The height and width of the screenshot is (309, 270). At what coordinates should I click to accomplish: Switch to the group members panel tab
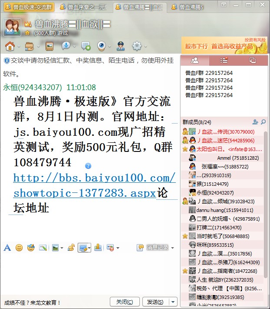point(194,60)
